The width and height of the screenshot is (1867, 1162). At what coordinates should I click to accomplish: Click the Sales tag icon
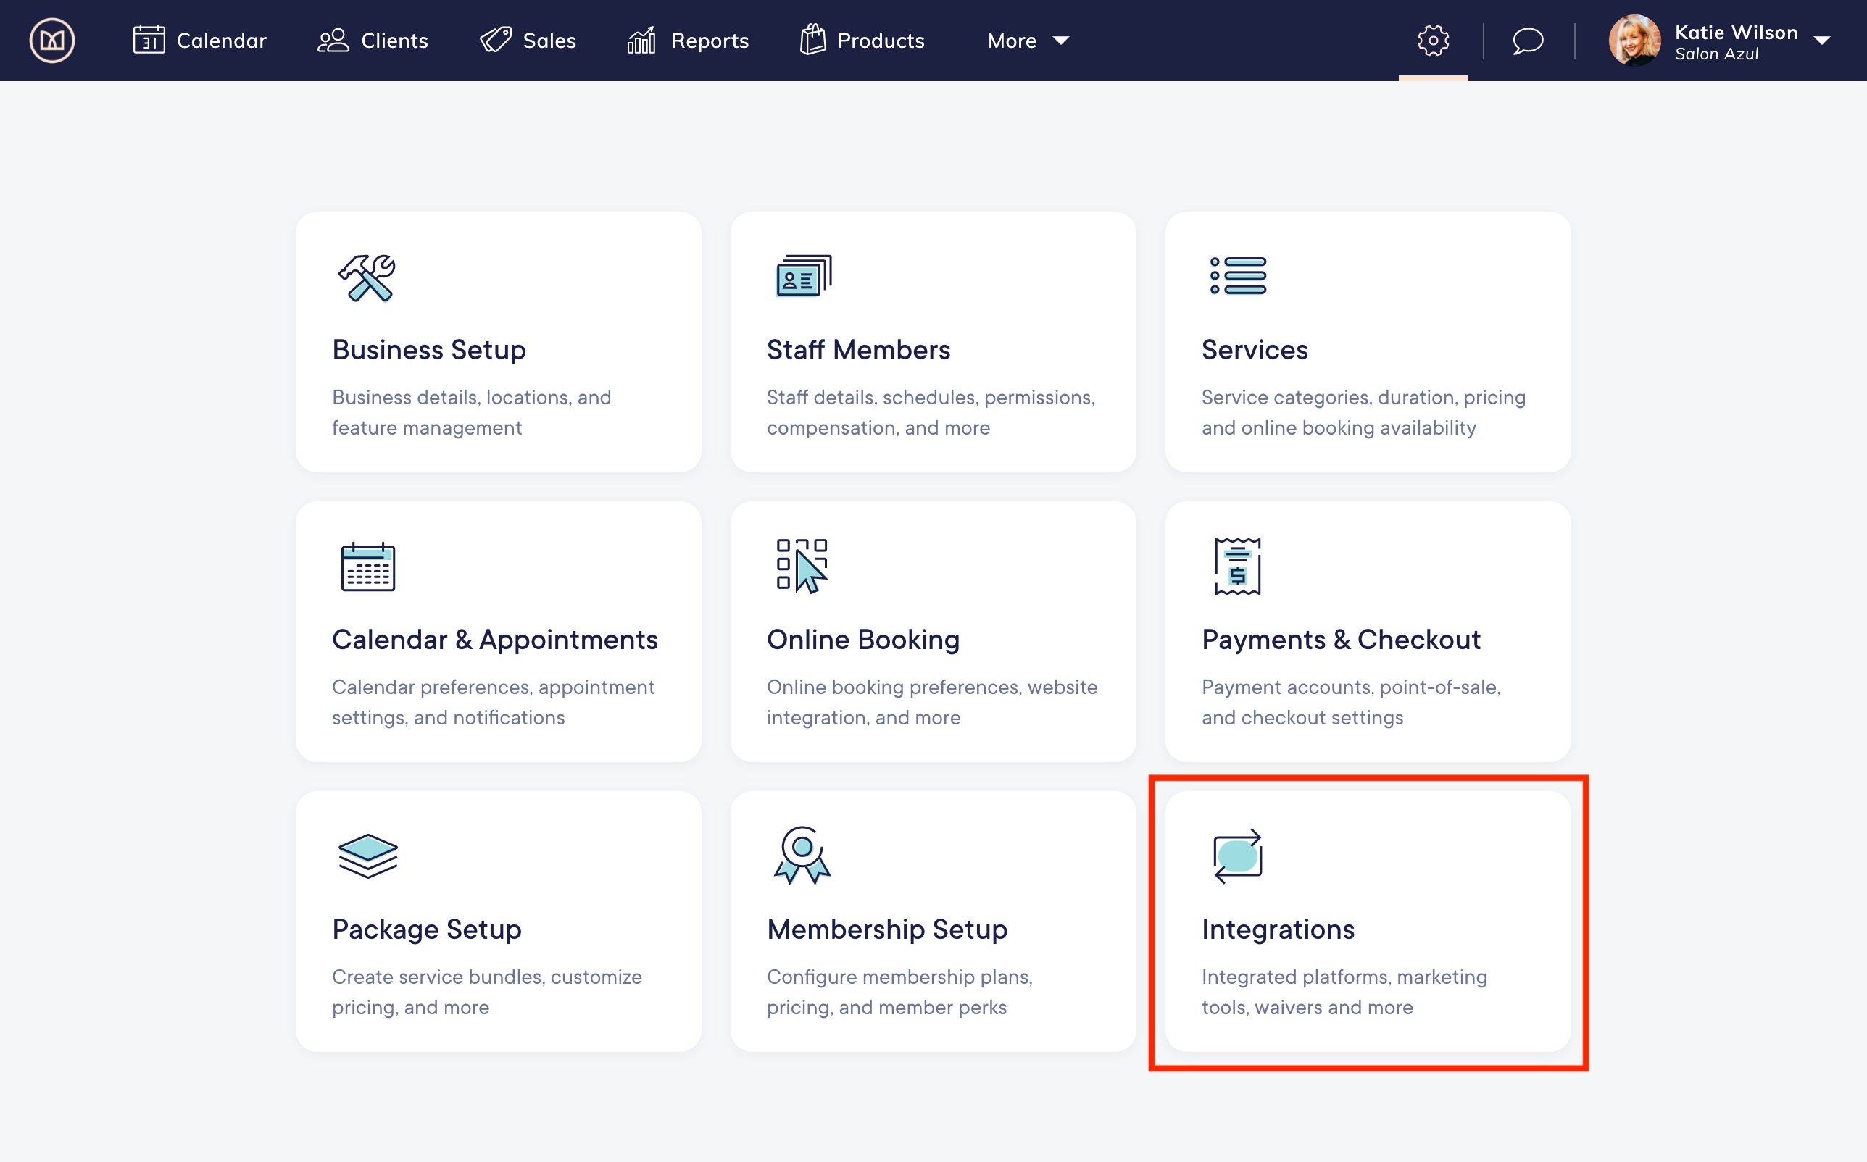click(x=494, y=40)
